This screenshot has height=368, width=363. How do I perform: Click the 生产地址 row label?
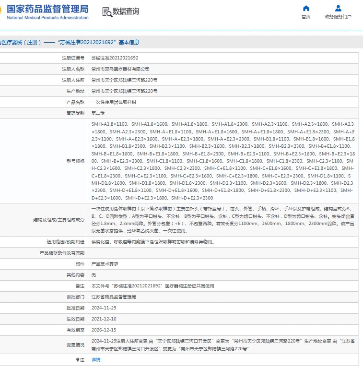(x=75, y=91)
